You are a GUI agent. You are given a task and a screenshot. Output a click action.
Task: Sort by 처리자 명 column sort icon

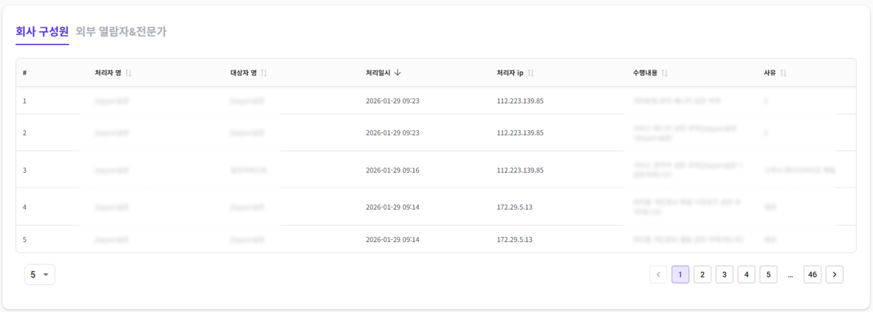pyautogui.click(x=128, y=73)
